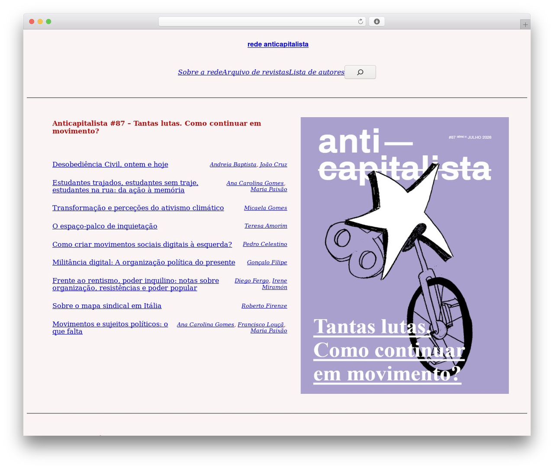The width and height of the screenshot is (554, 469).
Task: Go to rede anticapitalista homepage
Action: pos(278,44)
